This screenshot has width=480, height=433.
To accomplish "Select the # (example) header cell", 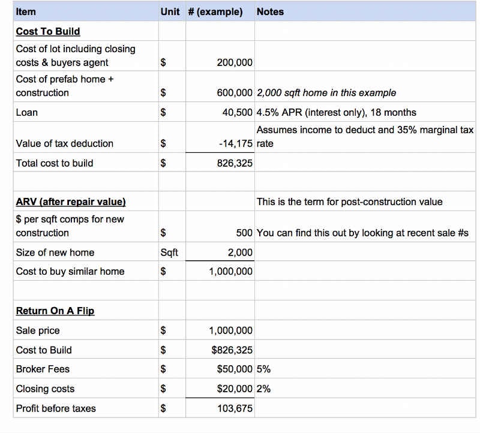I will (x=220, y=11).
